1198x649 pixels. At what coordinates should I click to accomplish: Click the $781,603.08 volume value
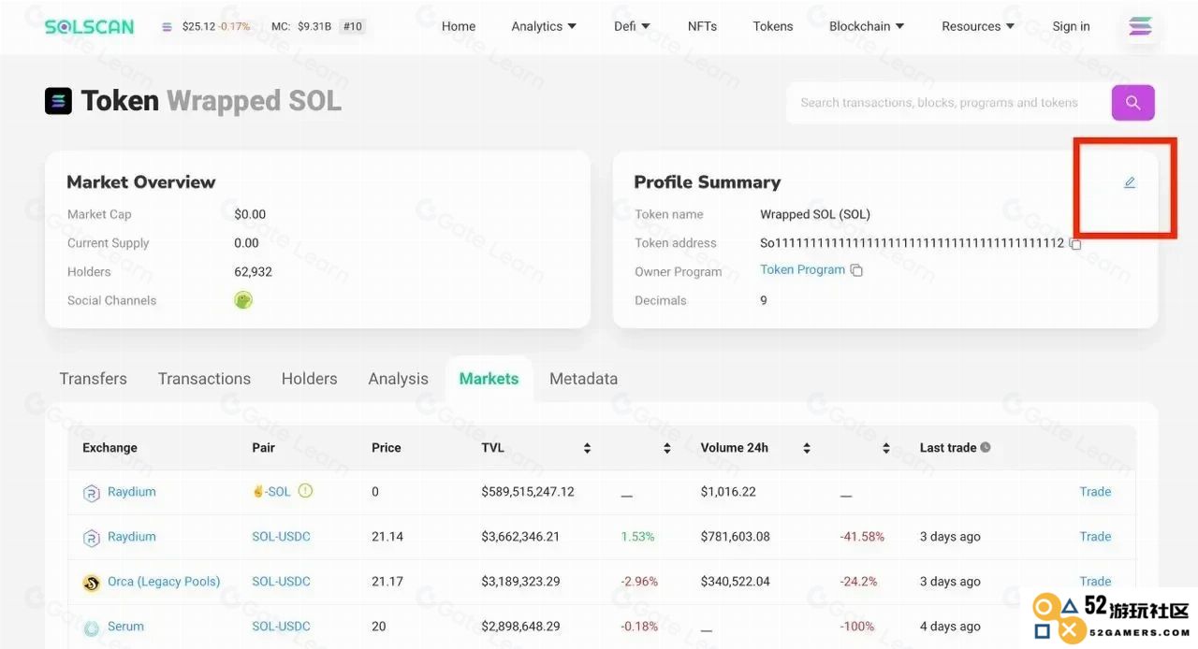(x=736, y=537)
